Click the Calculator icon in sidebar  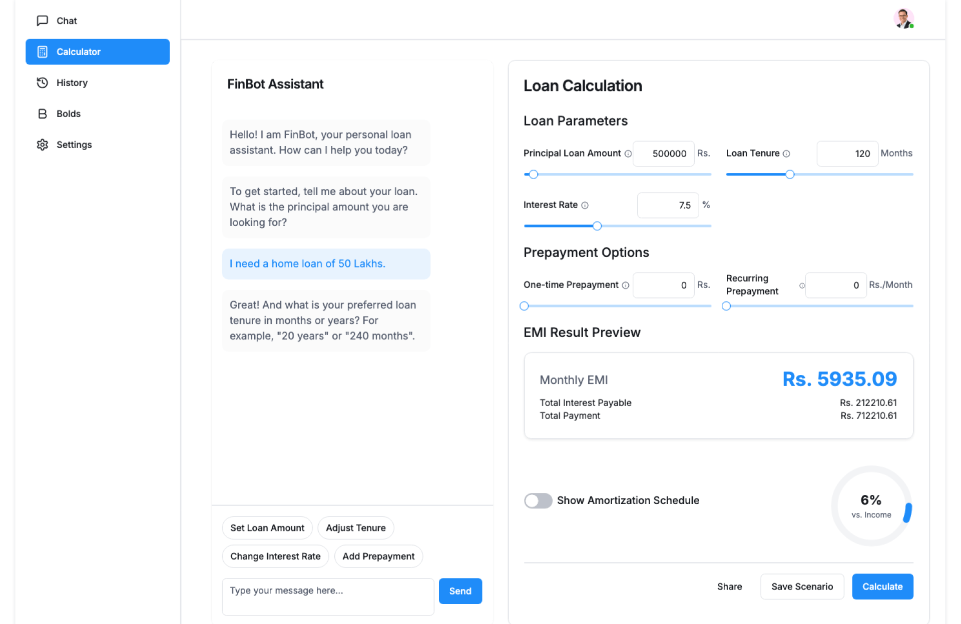click(43, 52)
